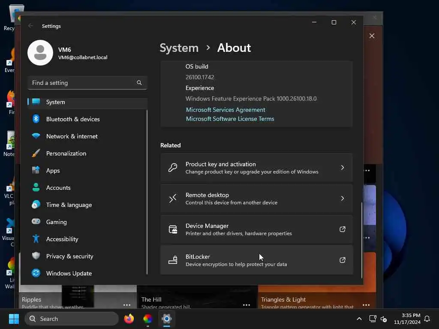
Task: Open more options for The Hill wallpaper
Action: click(x=247, y=305)
